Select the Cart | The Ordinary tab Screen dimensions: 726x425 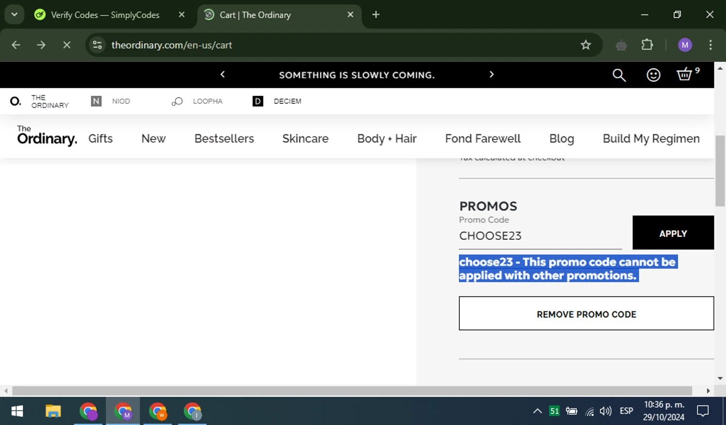coord(279,15)
